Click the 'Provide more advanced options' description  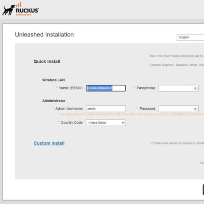point(177,143)
